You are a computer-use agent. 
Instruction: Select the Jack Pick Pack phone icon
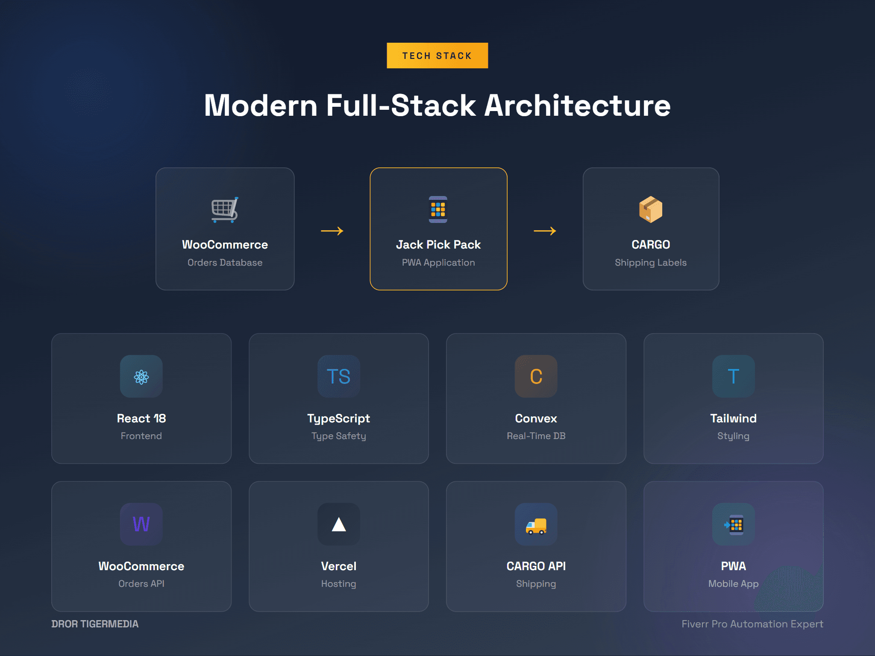438,211
